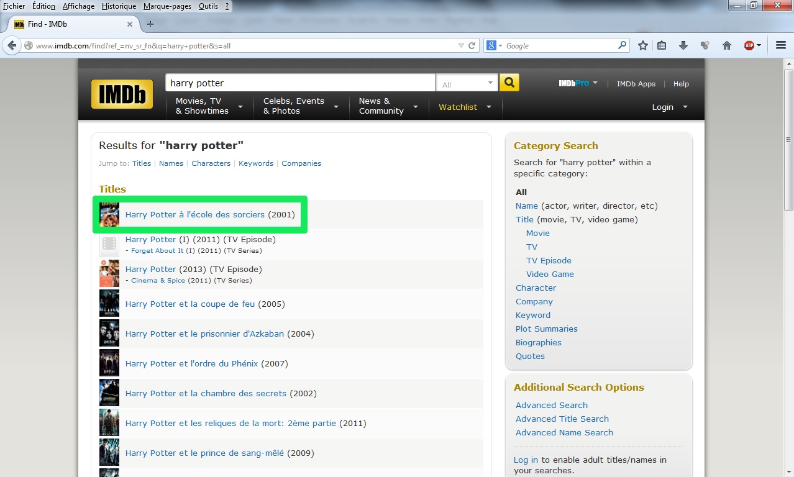This screenshot has height=477, width=794.
Task: Filter search by TV Episode category
Action: 549,260
